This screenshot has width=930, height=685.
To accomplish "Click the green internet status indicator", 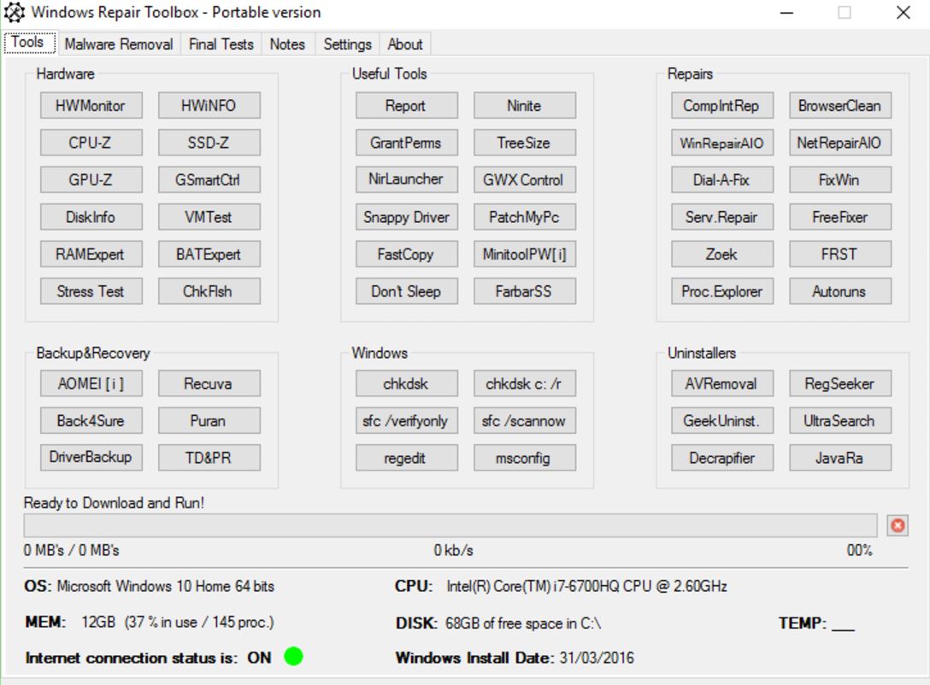I will [293, 657].
